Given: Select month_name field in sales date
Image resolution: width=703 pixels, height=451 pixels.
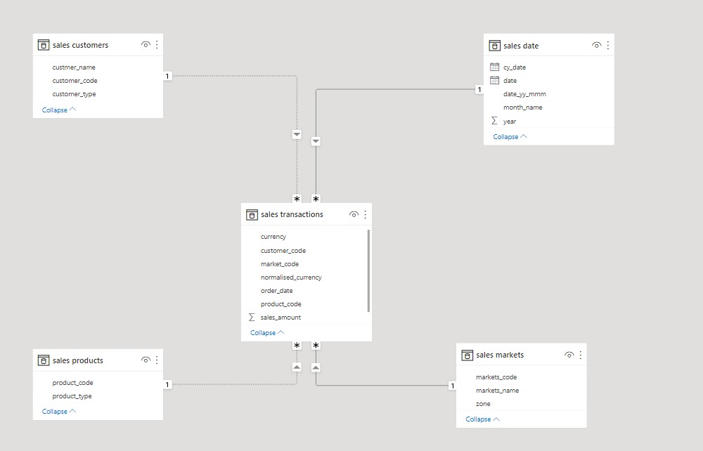Looking at the screenshot, I should coord(522,107).
